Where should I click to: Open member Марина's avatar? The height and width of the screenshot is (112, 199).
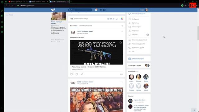pos(139,77)
